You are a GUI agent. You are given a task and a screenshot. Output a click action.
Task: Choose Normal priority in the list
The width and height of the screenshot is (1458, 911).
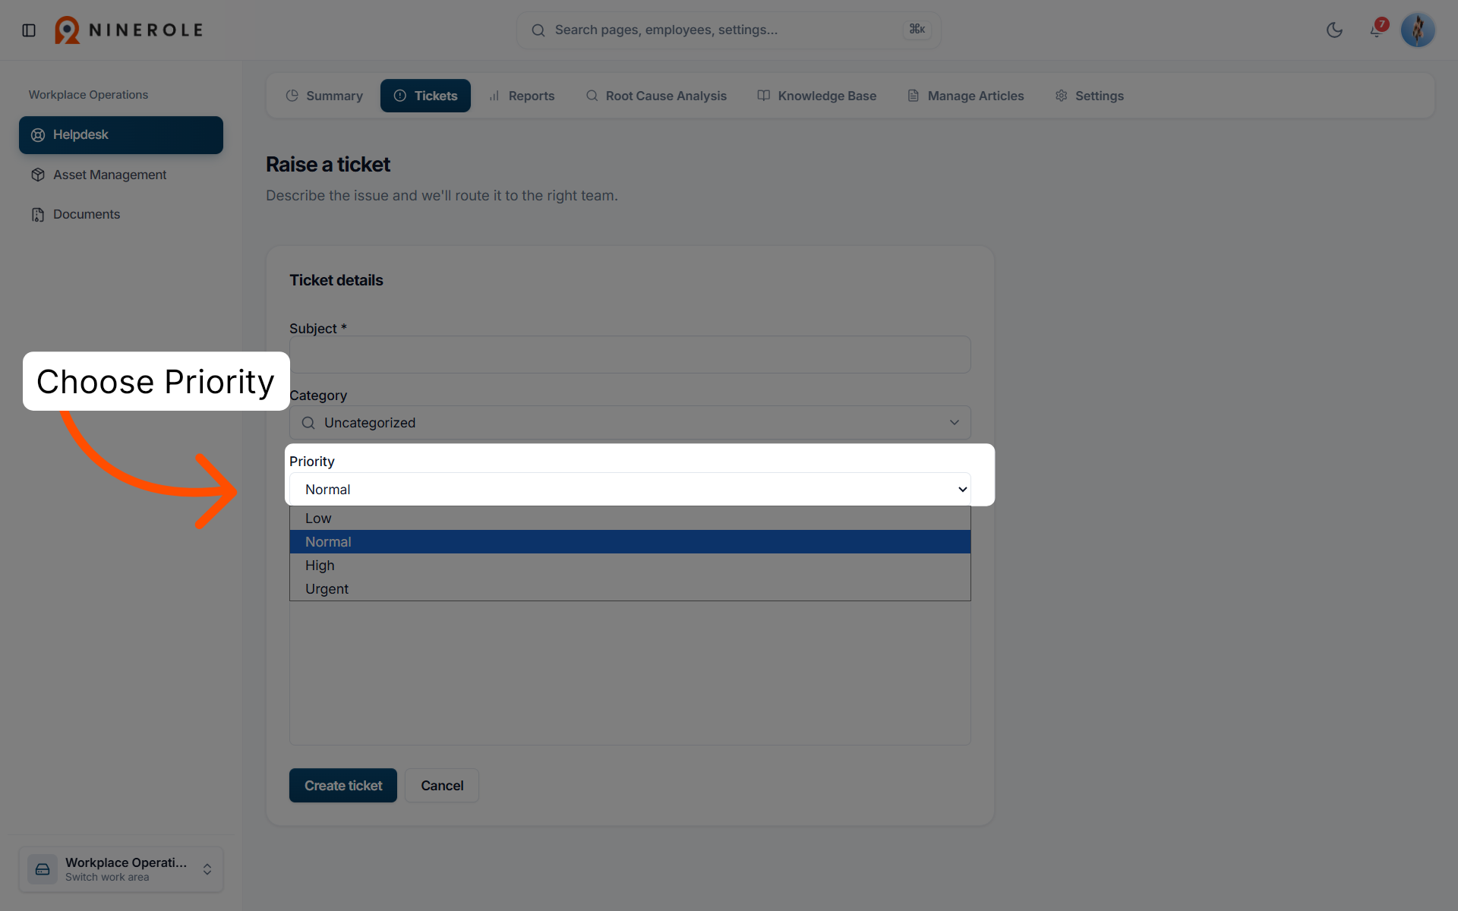coord(630,542)
